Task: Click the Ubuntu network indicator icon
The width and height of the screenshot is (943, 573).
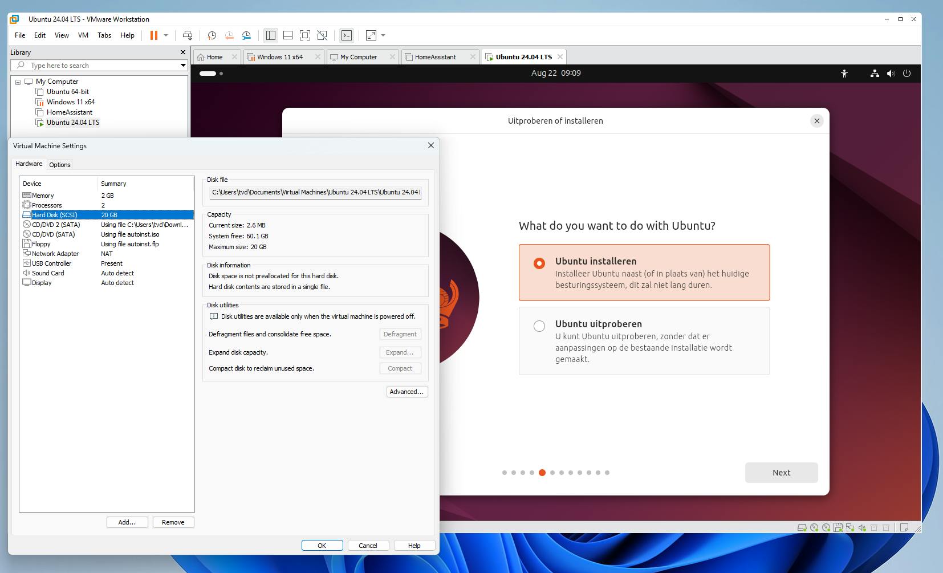Action: (x=875, y=74)
